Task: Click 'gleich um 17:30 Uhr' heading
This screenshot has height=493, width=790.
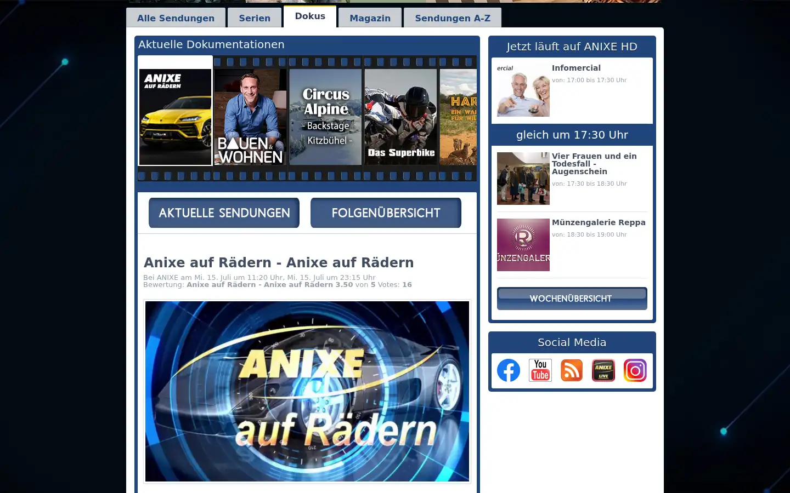Action: [572, 135]
